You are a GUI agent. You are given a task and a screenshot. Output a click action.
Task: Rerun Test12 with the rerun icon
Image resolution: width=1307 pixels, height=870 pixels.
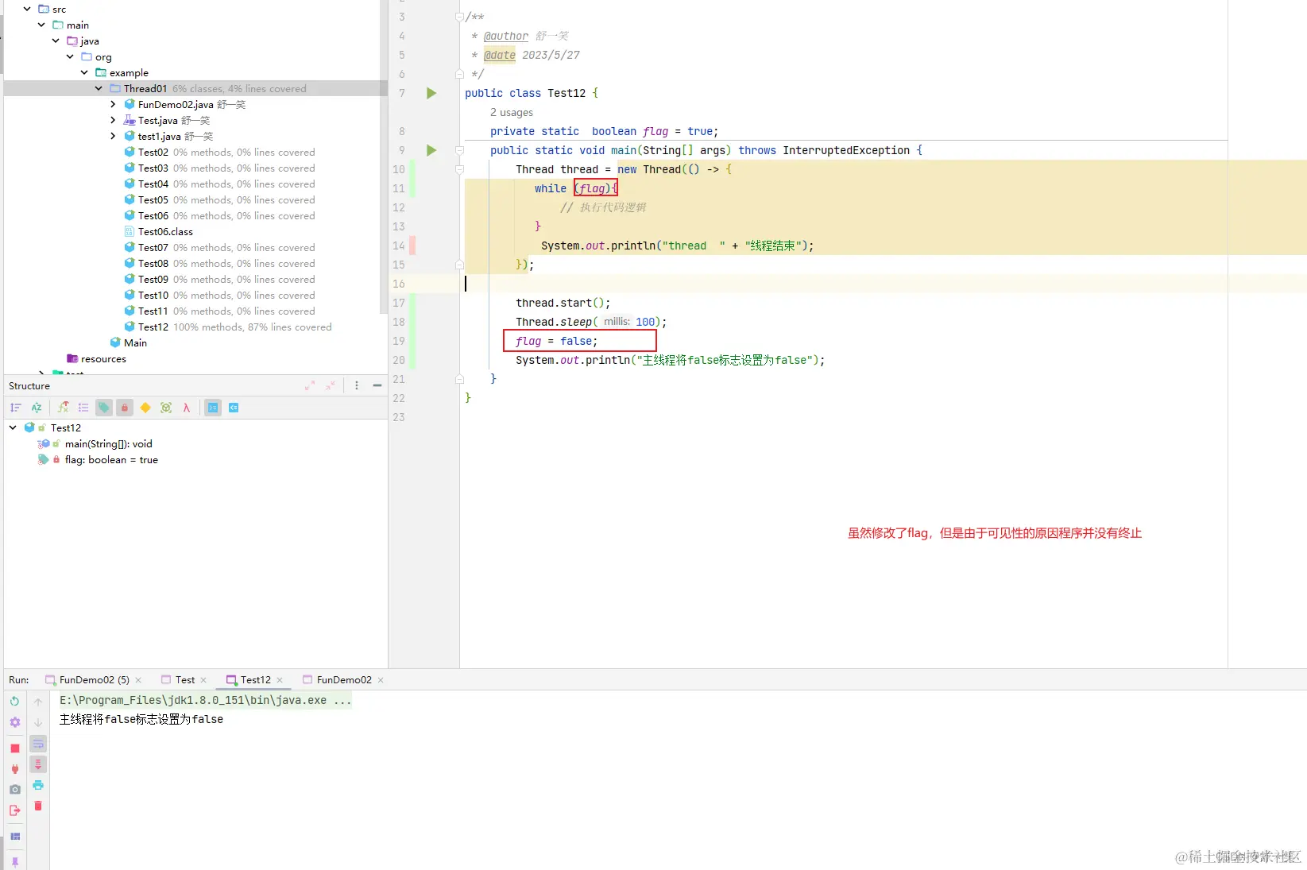14,702
